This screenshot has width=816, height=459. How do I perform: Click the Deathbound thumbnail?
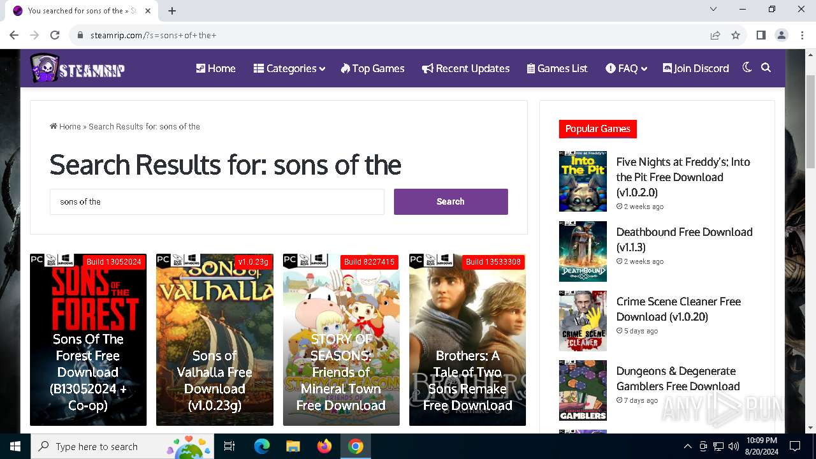tap(583, 251)
